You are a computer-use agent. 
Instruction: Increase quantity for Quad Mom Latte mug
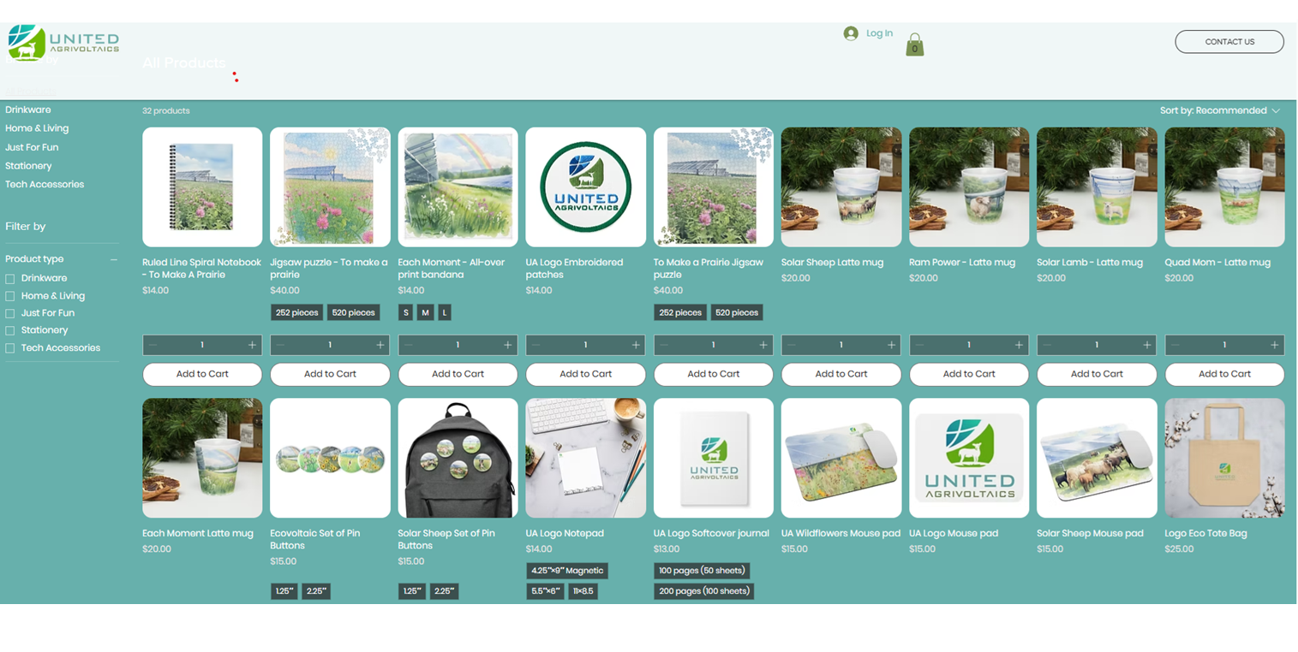pyautogui.click(x=1275, y=345)
